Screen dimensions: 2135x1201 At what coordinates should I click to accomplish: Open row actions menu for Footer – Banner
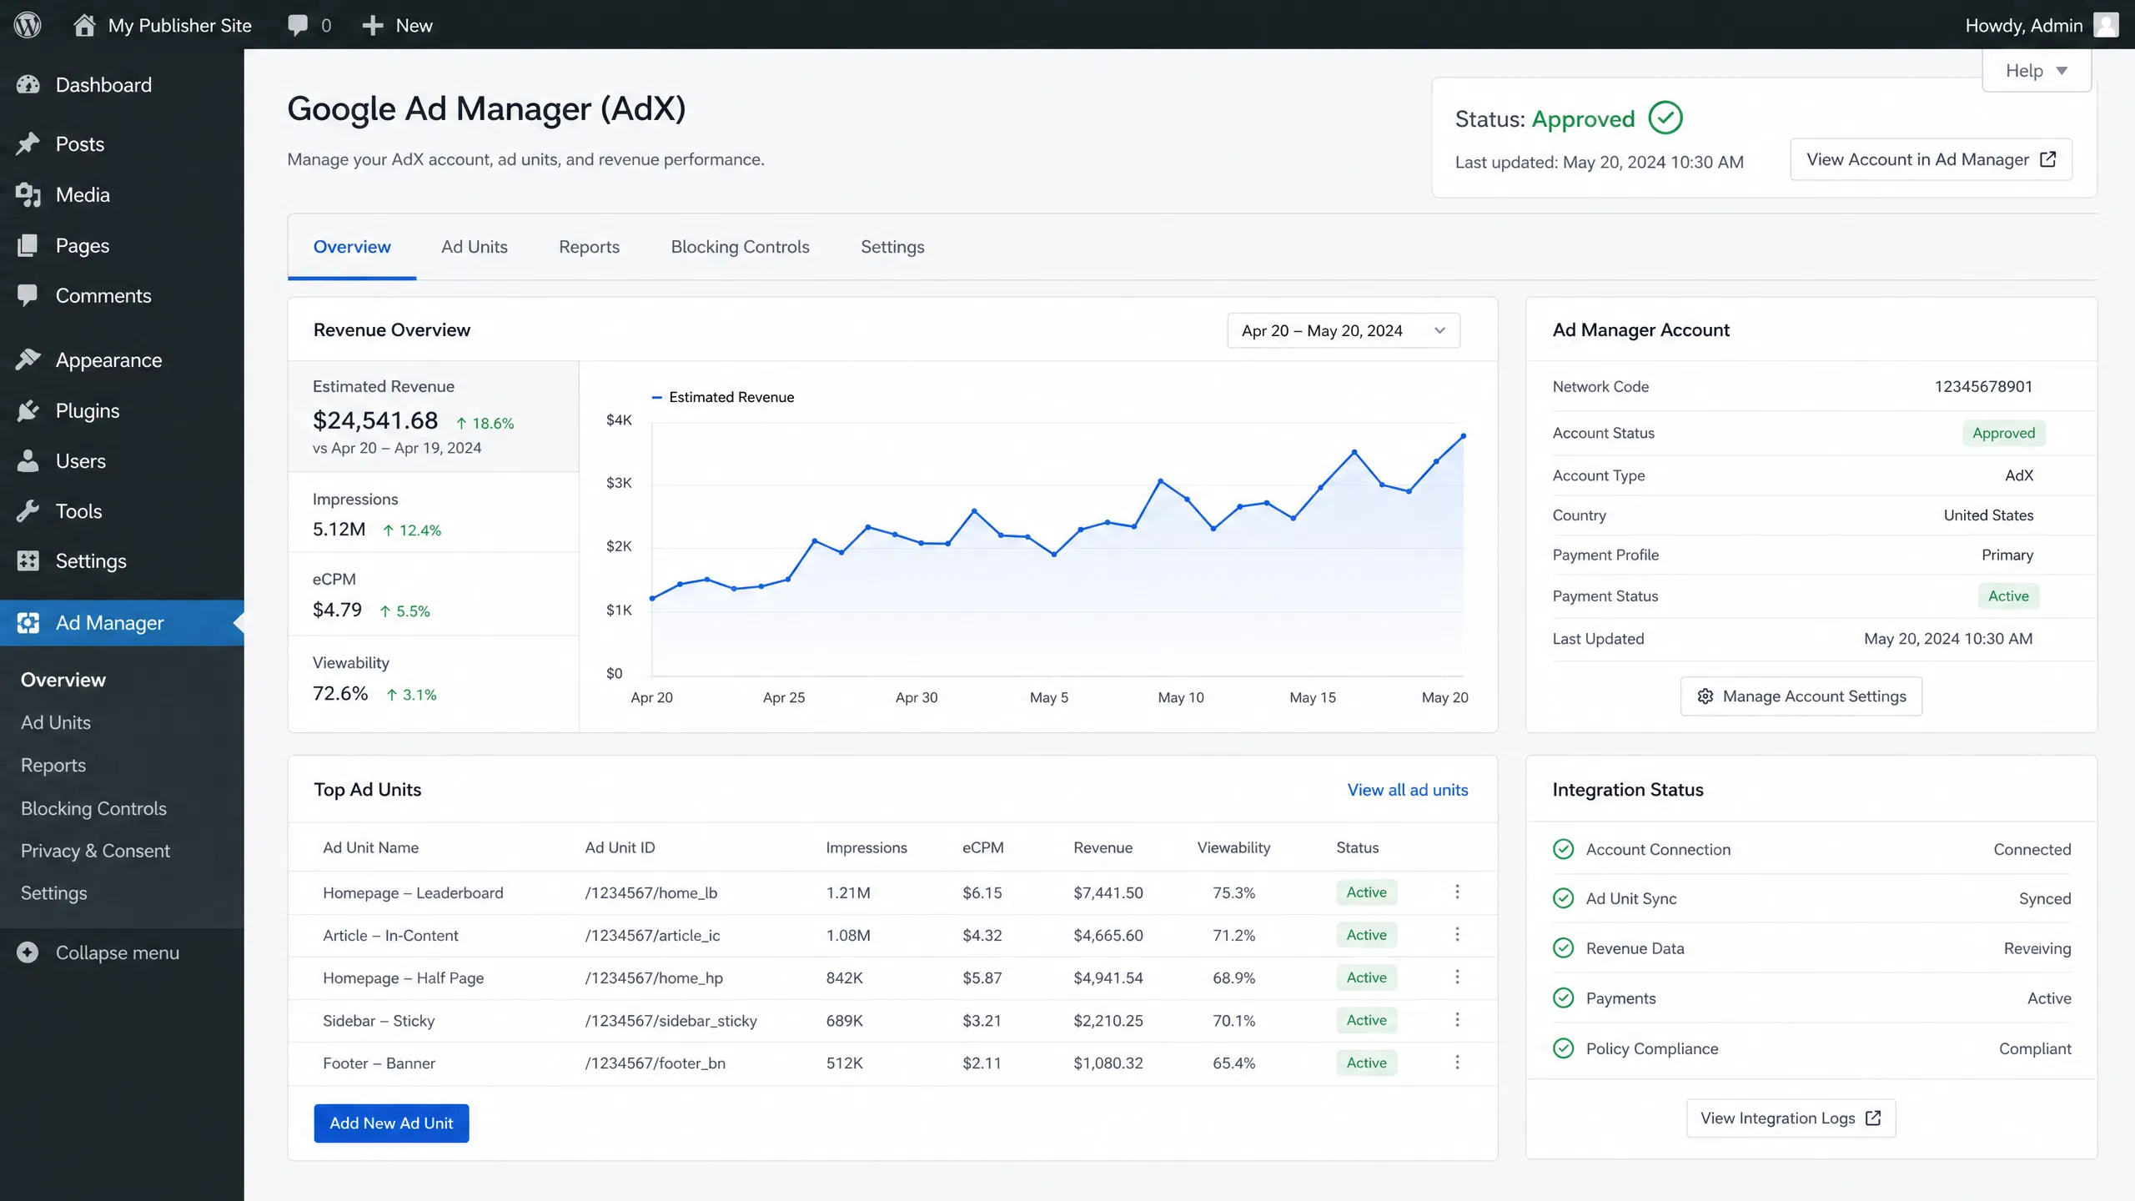click(1457, 1062)
